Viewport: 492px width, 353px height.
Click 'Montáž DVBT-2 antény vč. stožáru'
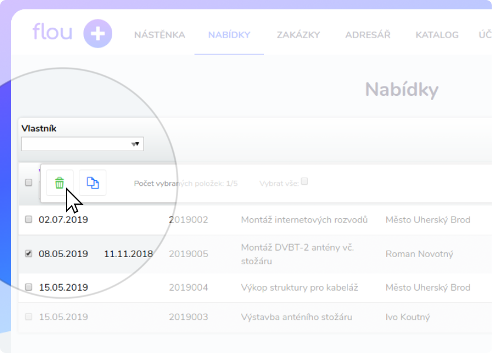point(297,254)
